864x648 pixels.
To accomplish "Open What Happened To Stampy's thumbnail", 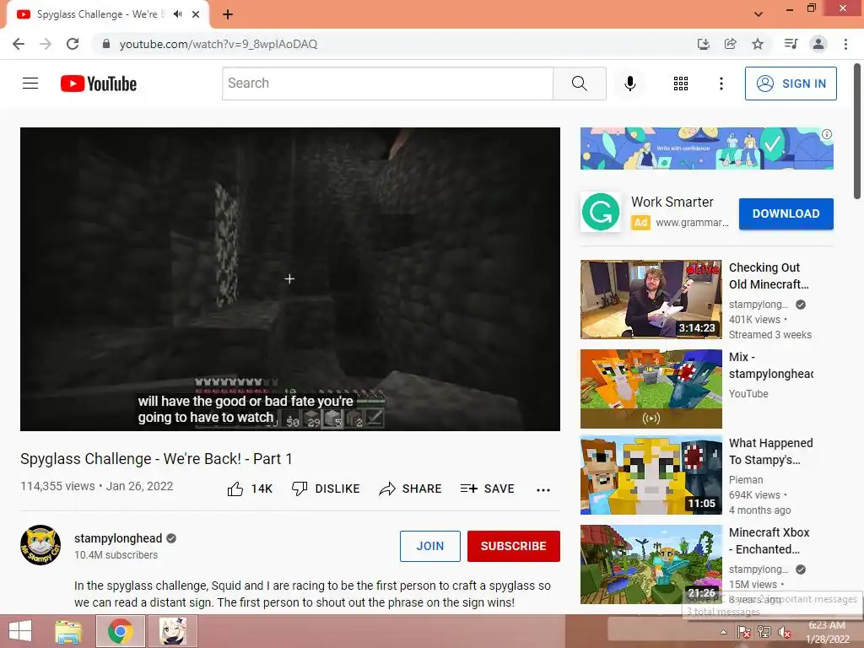I will pos(651,475).
